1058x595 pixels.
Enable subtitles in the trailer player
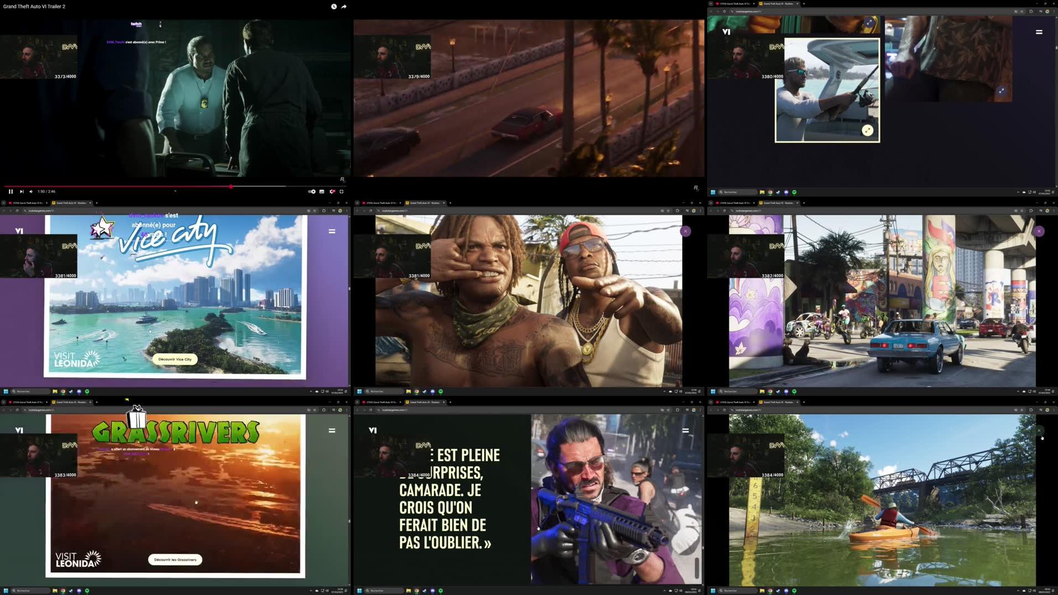click(321, 192)
